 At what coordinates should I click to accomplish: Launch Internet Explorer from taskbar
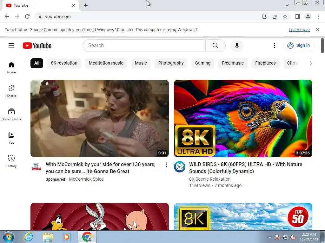pyautogui.click(x=28, y=237)
